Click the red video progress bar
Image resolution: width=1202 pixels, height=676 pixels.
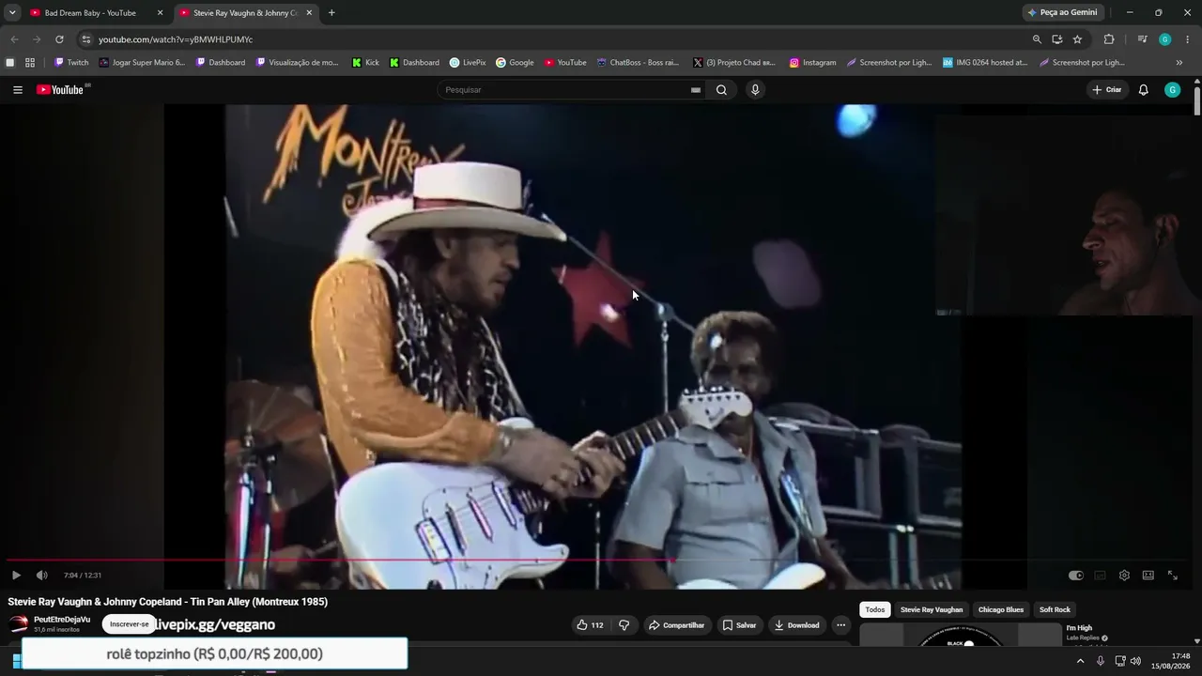pyautogui.click(x=340, y=561)
